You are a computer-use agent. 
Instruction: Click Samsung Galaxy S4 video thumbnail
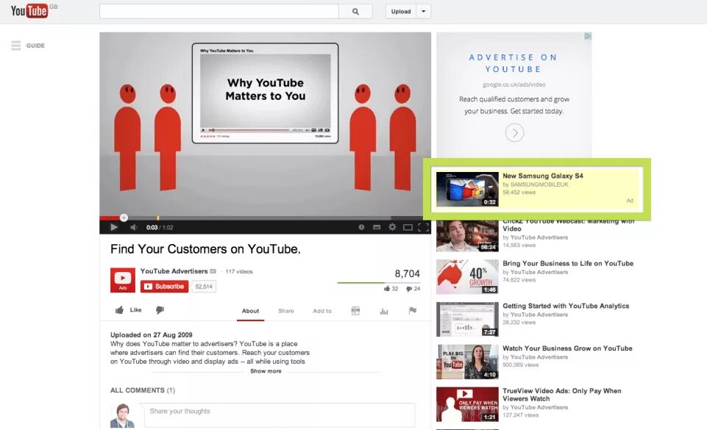(x=467, y=189)
